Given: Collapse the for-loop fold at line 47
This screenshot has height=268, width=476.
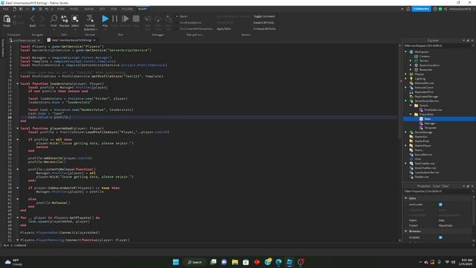Looking at the screenshot, I should tap(17, 217).
